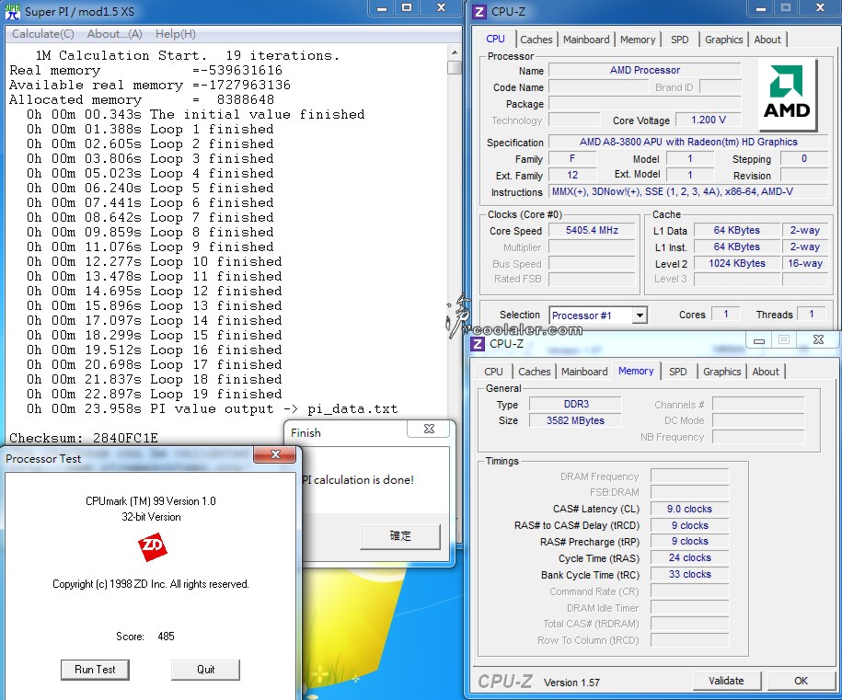The image size is (842, 700).
Task: Open the About tab in top CPU-Z window
Action: (x=767, y=40)
